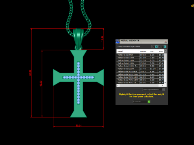194x145 pixels.
Task: Click the 40.00 dimension label
Action: click(x=41, y=83)
